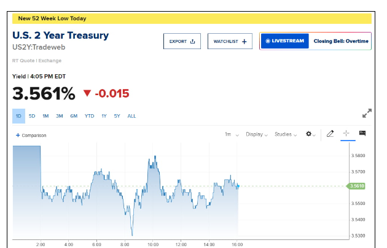Open the 1m interval dropdown

[230, 134]
